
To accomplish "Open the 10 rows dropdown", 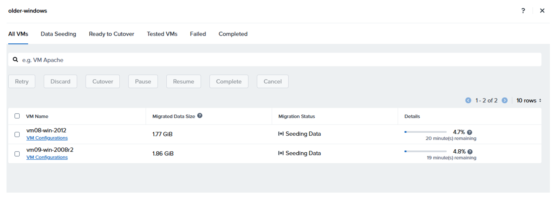I will click(x=529, y=101).
